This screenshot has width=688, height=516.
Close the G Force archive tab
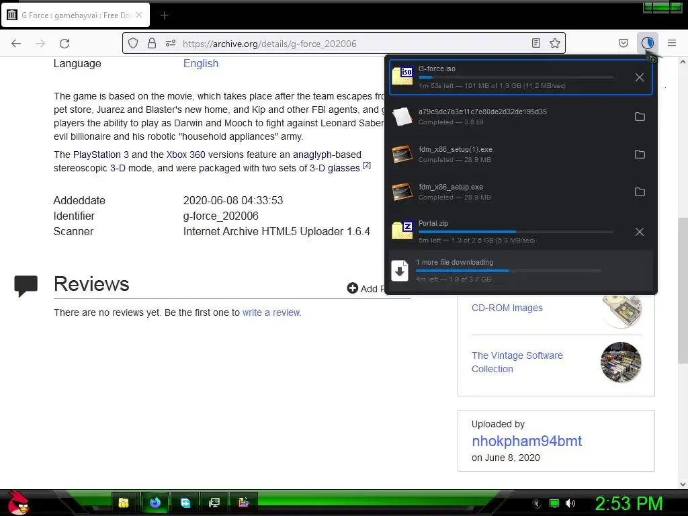point(139,15)
